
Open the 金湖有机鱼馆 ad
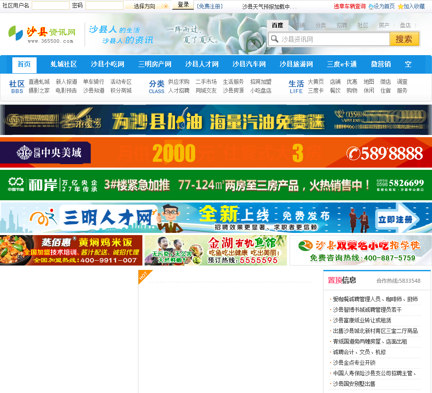tap(216, 250)
